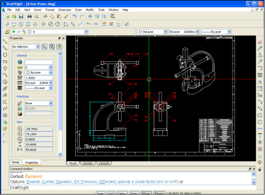265x195 pixels.
Task: Click the DraftSight command input line
Action: click(x=132, y=187)
